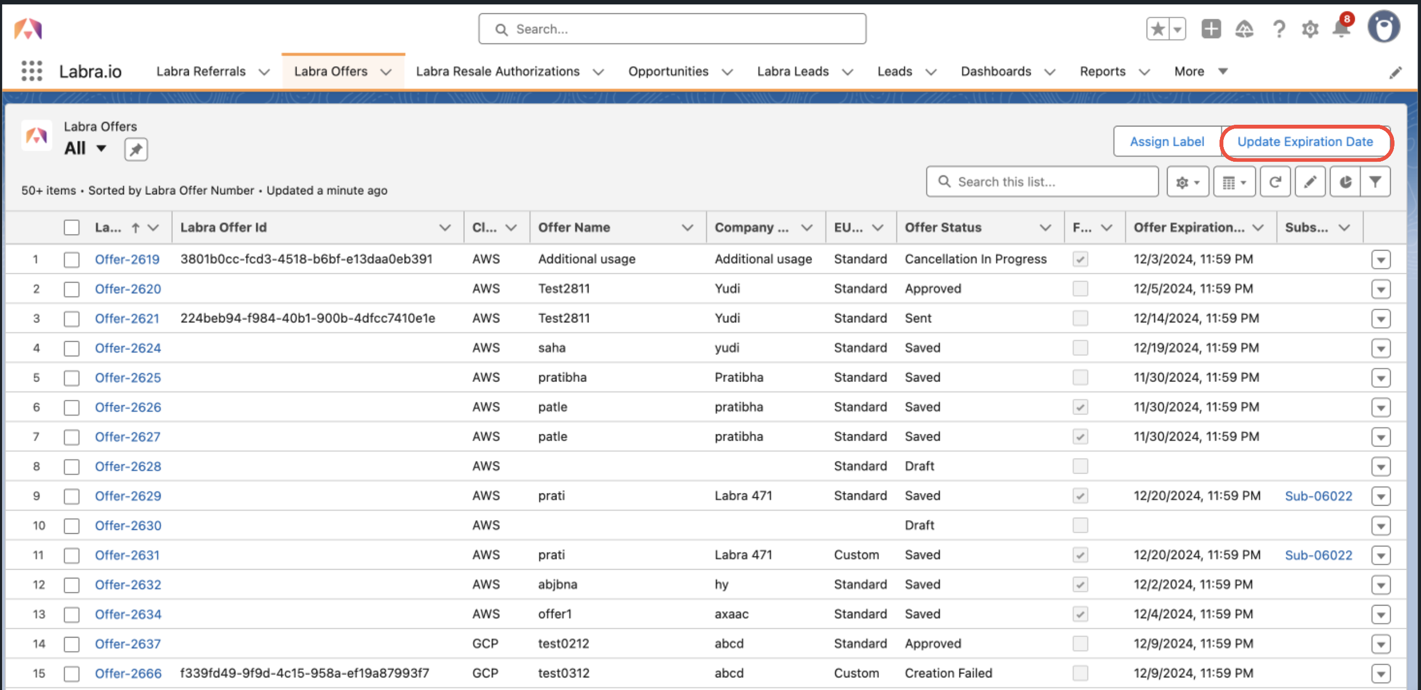
Task: Open the charts panel icon
Action: [x=1345, y=182]
